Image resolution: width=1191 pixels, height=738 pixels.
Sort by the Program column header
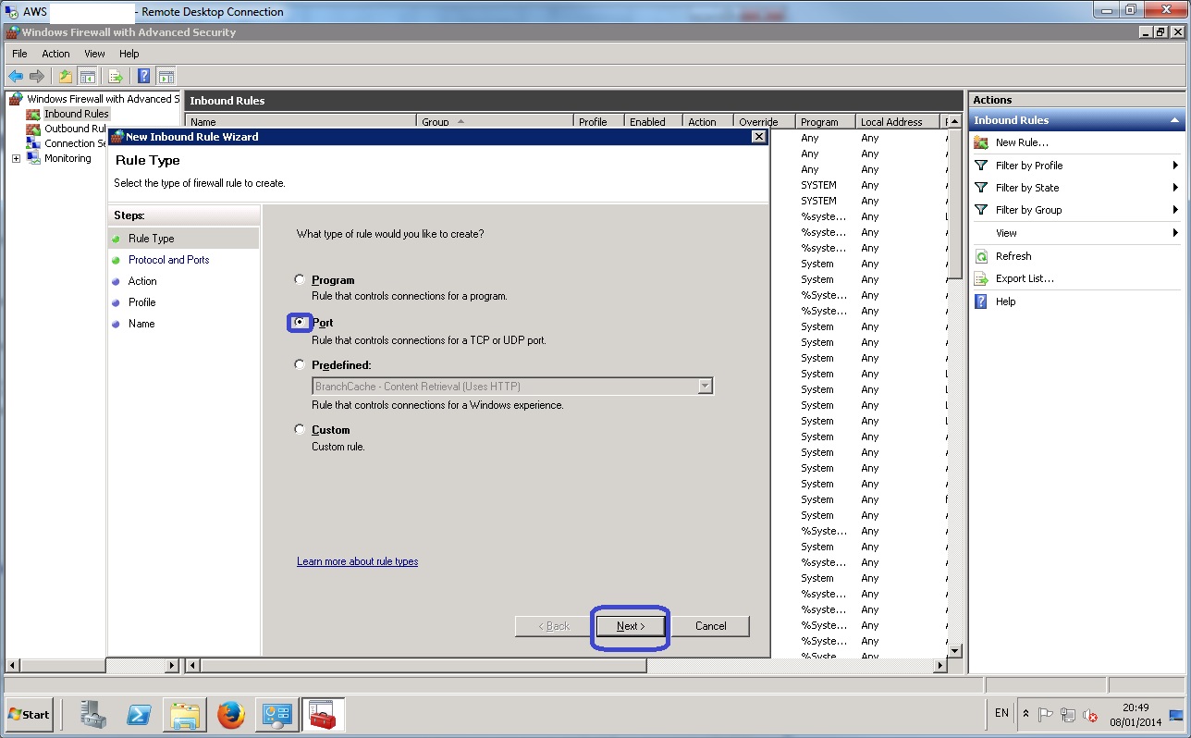825,122
